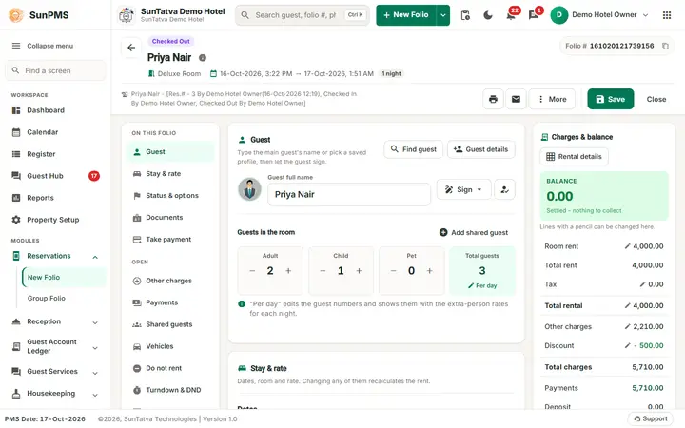This screenshot has height=428, width=685.
Task: Select New Folio under Reservations
Action: coord(64,278)
